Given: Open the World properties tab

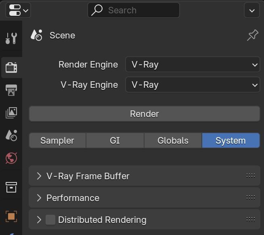Looking at the screenshot, I should pos(11,158).
